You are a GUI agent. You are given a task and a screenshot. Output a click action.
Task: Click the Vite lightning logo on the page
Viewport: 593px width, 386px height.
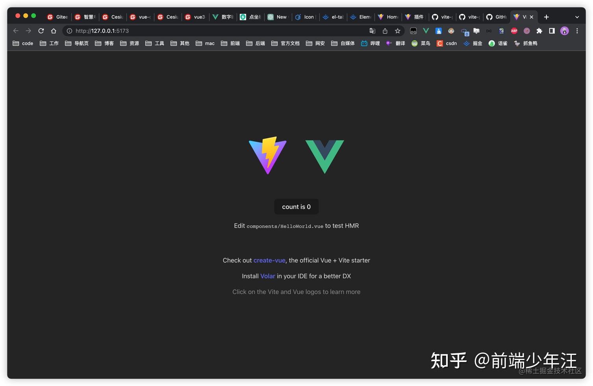[267, 155]
